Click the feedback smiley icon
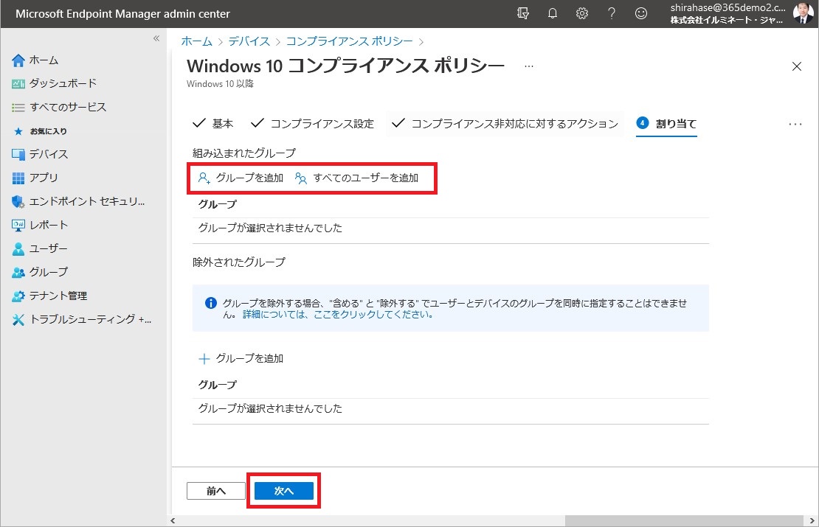 coord(641,13)
